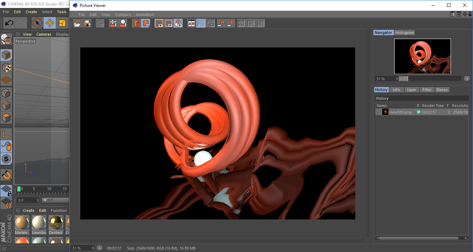The width and height of the screenshot is (473, 252).
Task: Open bottom status bar 31 % zoom dropdown
Action: tap(83, 248)
